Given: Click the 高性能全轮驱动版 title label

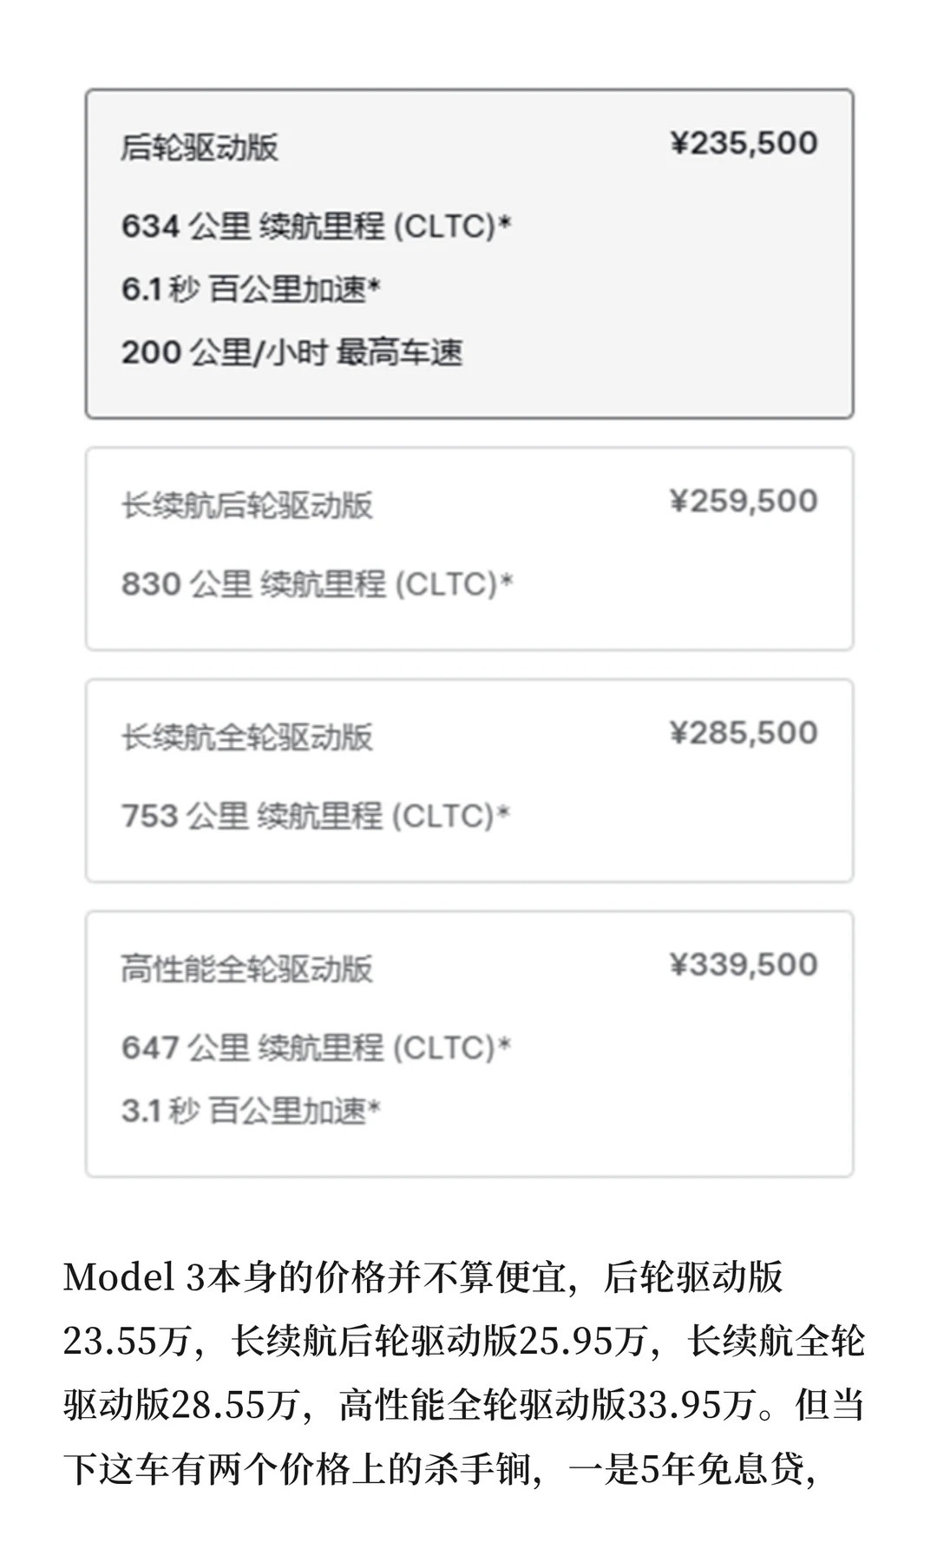Looking at the screenshot, I should coord(247,968).
